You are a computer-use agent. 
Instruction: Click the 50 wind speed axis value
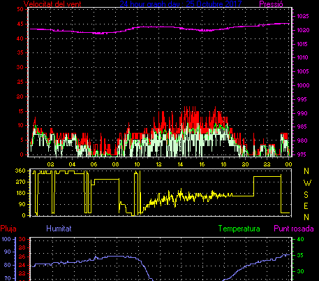tap(20, 9)
